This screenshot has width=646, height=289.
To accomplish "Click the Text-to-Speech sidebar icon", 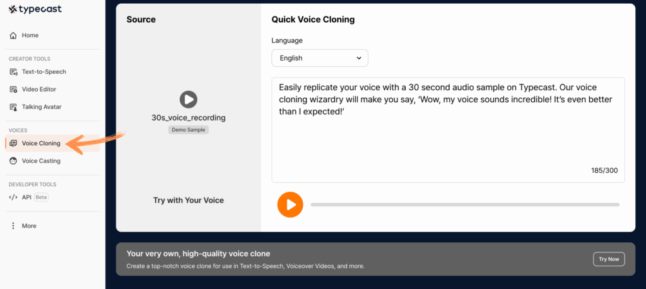I will [x=13, y=72].
